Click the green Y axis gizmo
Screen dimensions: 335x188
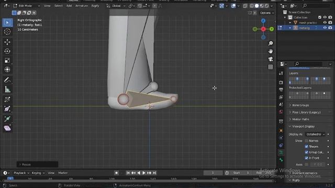click(x=272, y=29)
